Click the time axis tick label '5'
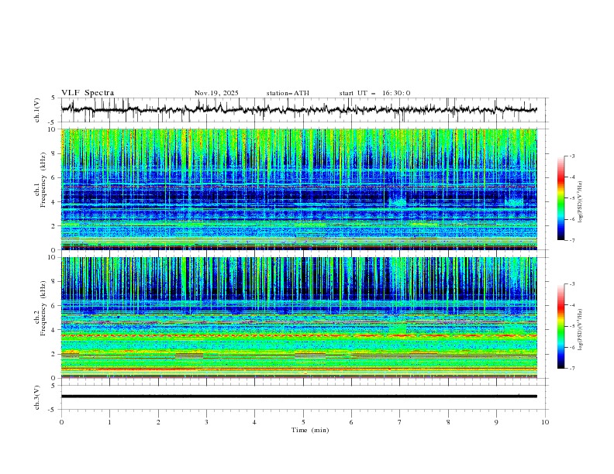614x474 pixels. tap(303, 422)
